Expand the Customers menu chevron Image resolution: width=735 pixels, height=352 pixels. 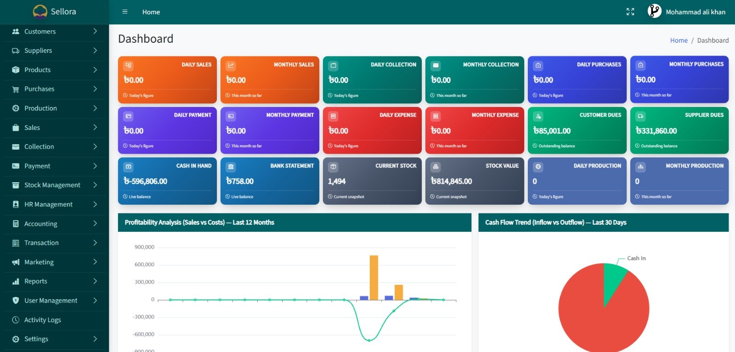[x=95, y=31]
